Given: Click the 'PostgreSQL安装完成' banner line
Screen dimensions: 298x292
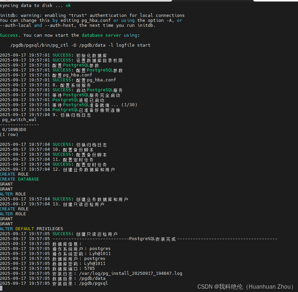Looking at the screenshot, I should click(x=139, y=239).
